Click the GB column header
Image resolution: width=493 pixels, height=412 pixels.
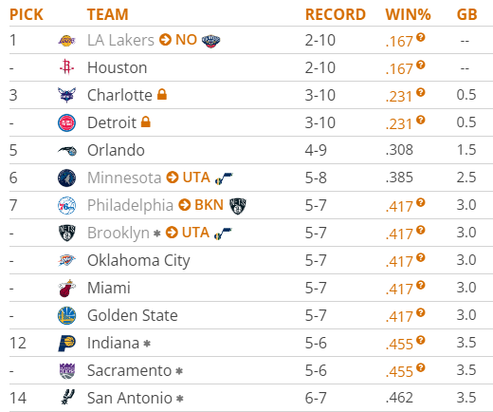(x=466, y=14)
